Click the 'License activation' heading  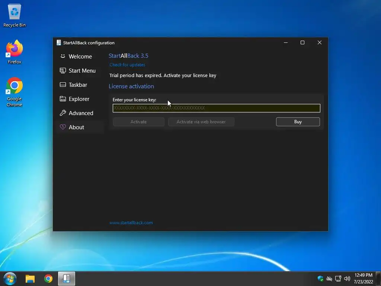coord(131,86)
